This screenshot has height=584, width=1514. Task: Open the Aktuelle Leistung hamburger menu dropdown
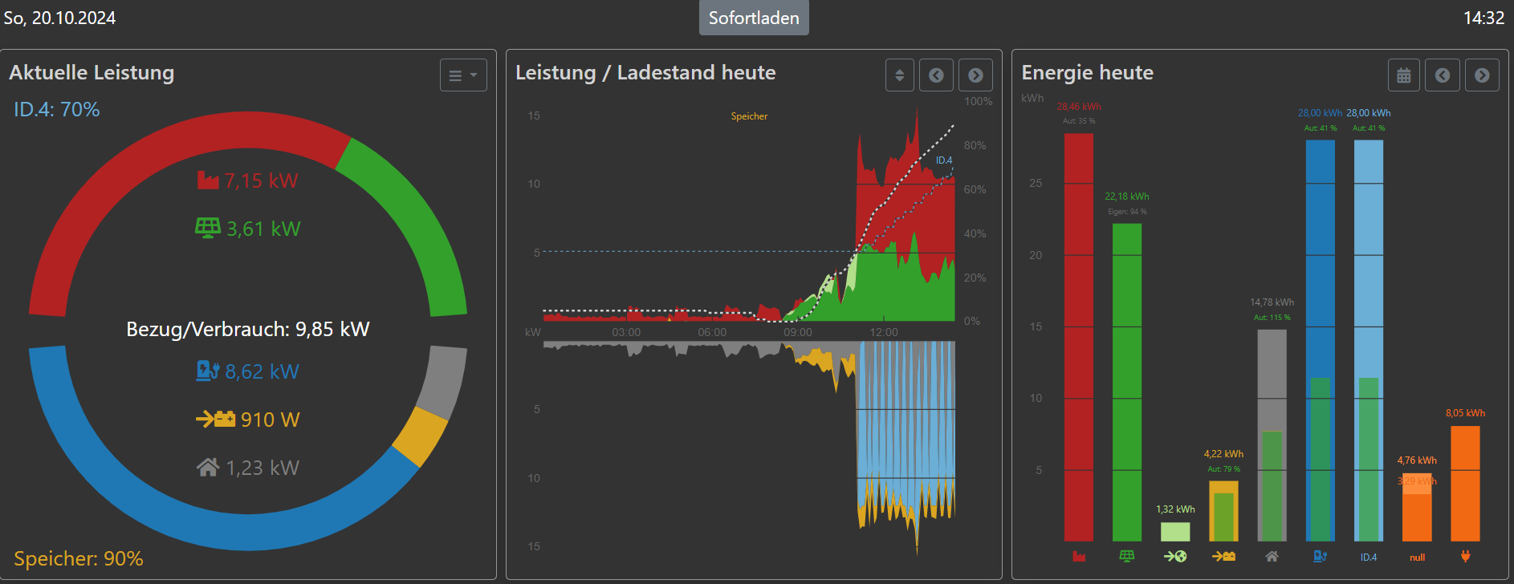(x=463, y=75)
